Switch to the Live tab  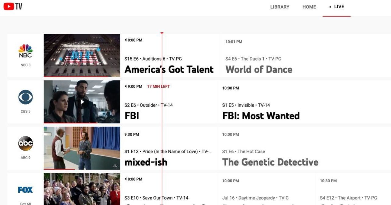pyautogui.click(x=337, y=7)
